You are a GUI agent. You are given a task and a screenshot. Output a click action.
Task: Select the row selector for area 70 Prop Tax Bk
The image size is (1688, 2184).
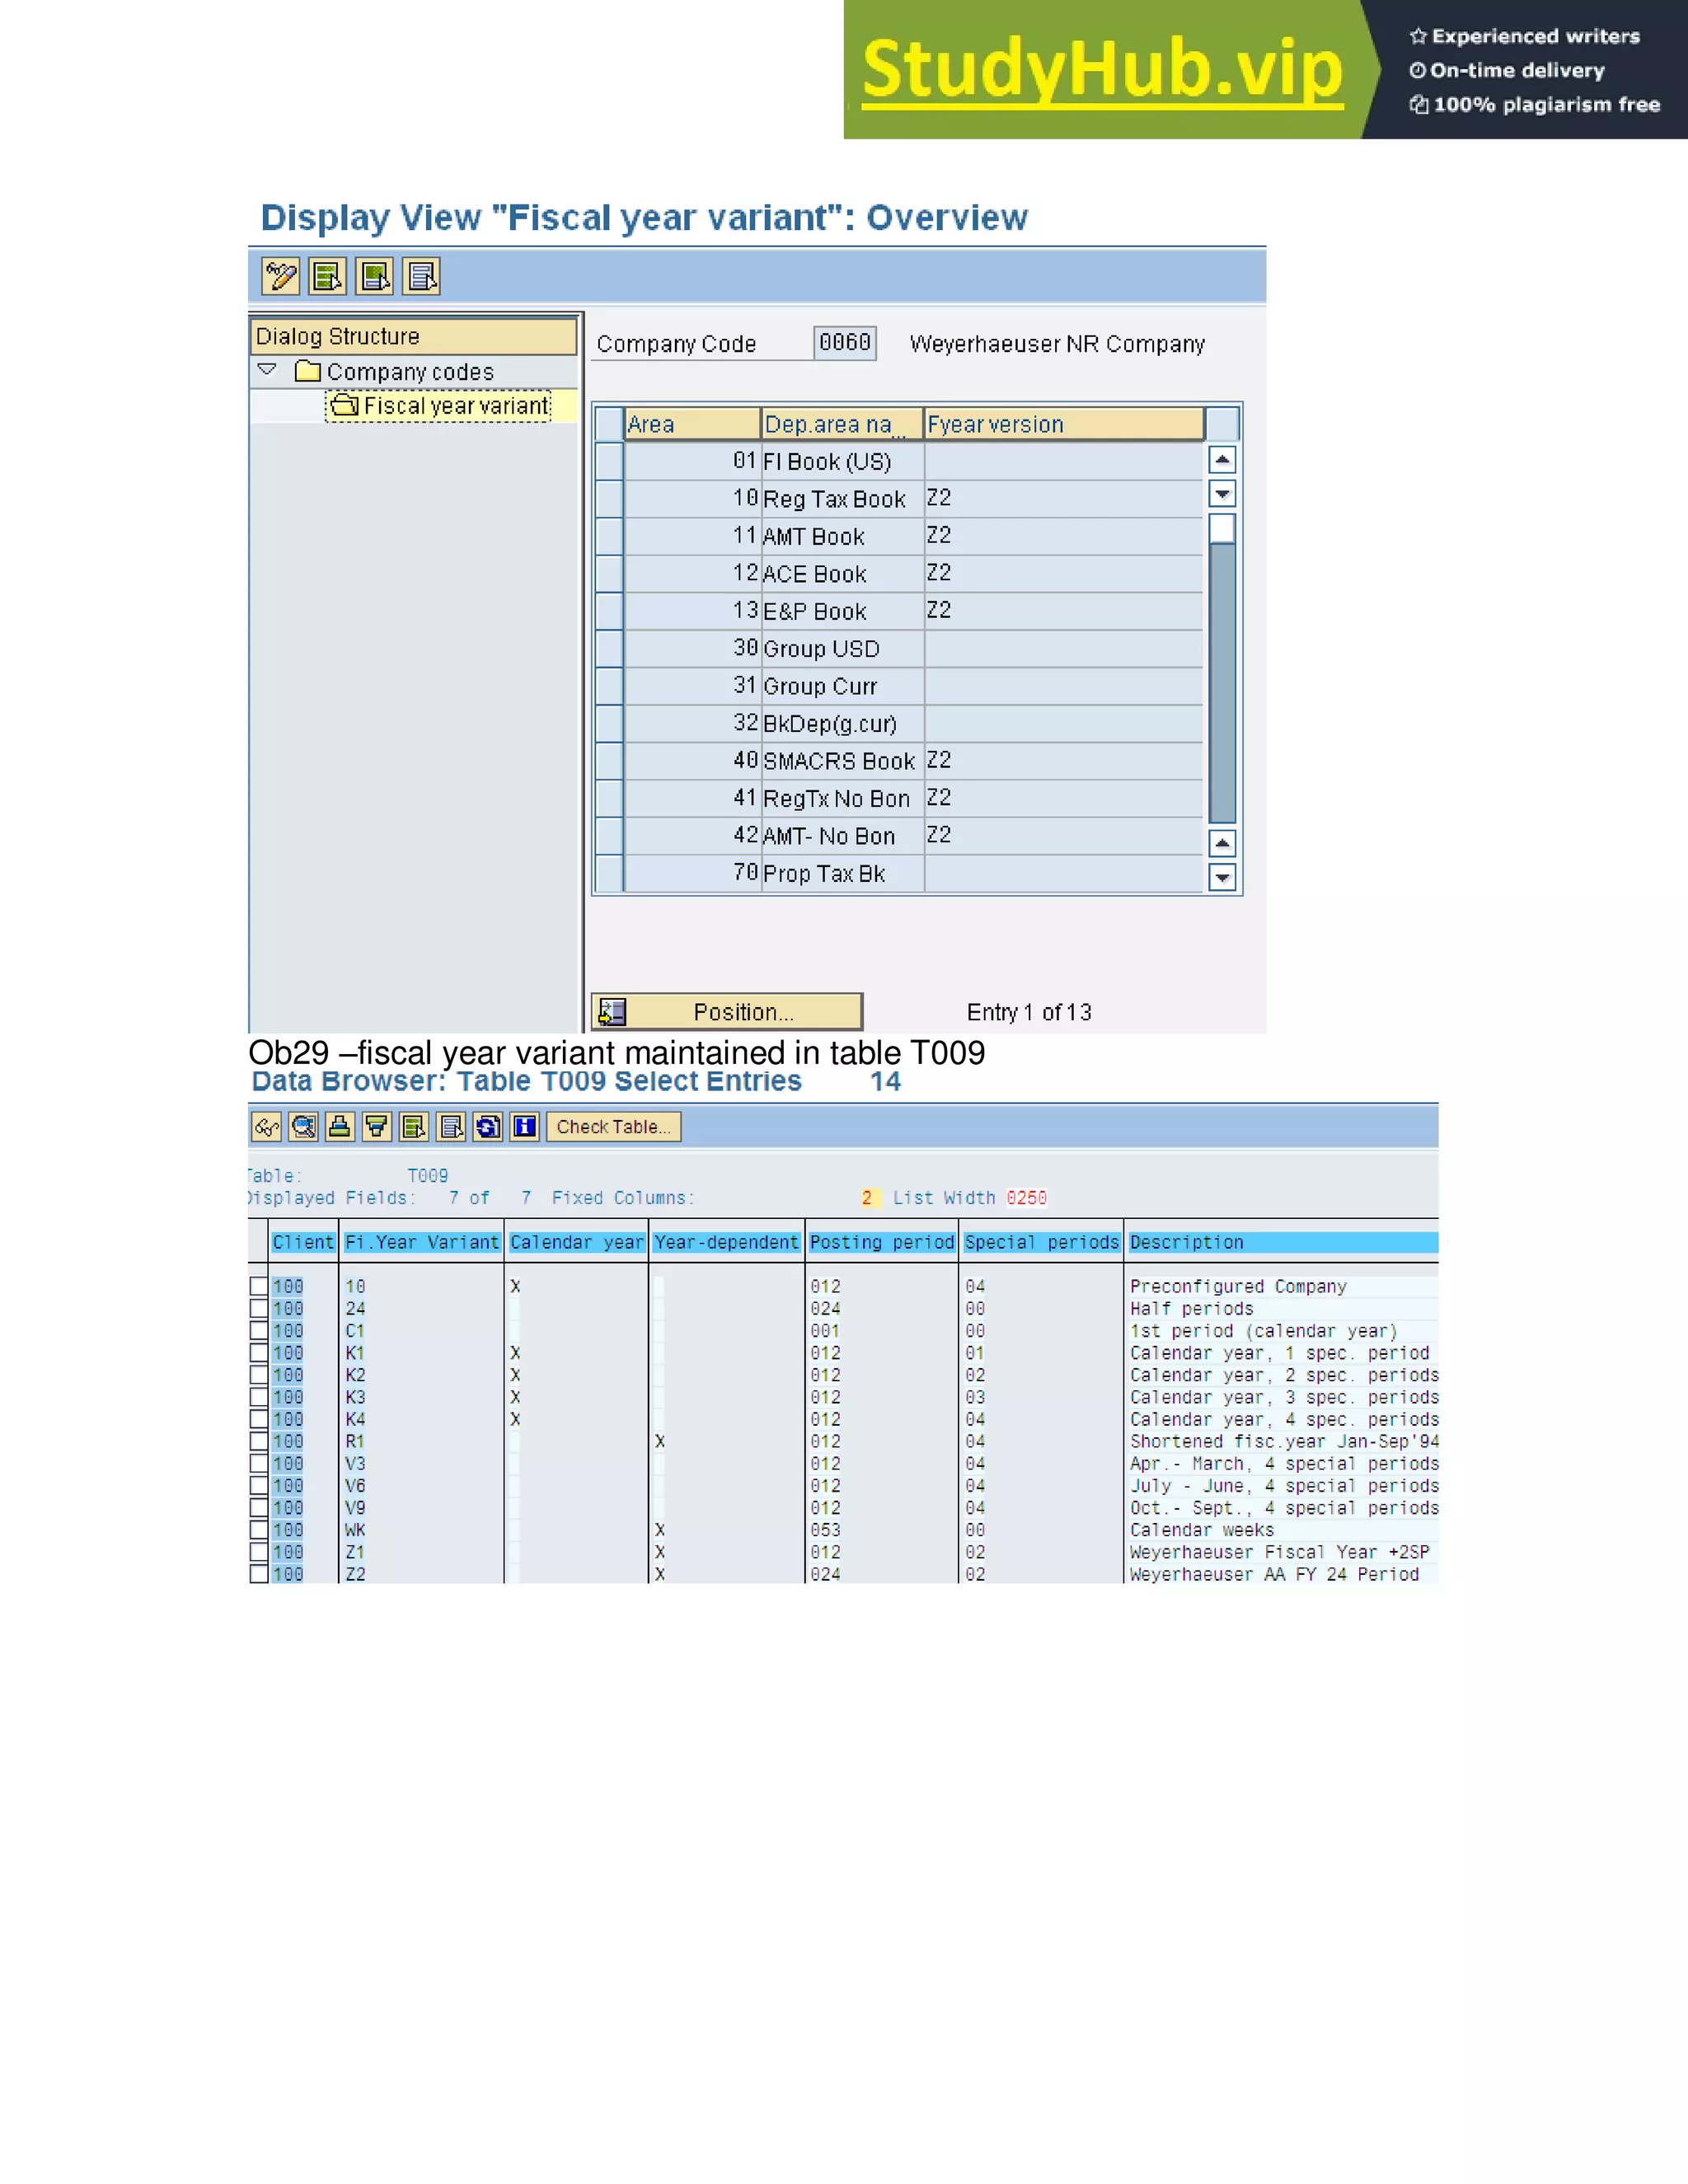(x=609, y=873)
